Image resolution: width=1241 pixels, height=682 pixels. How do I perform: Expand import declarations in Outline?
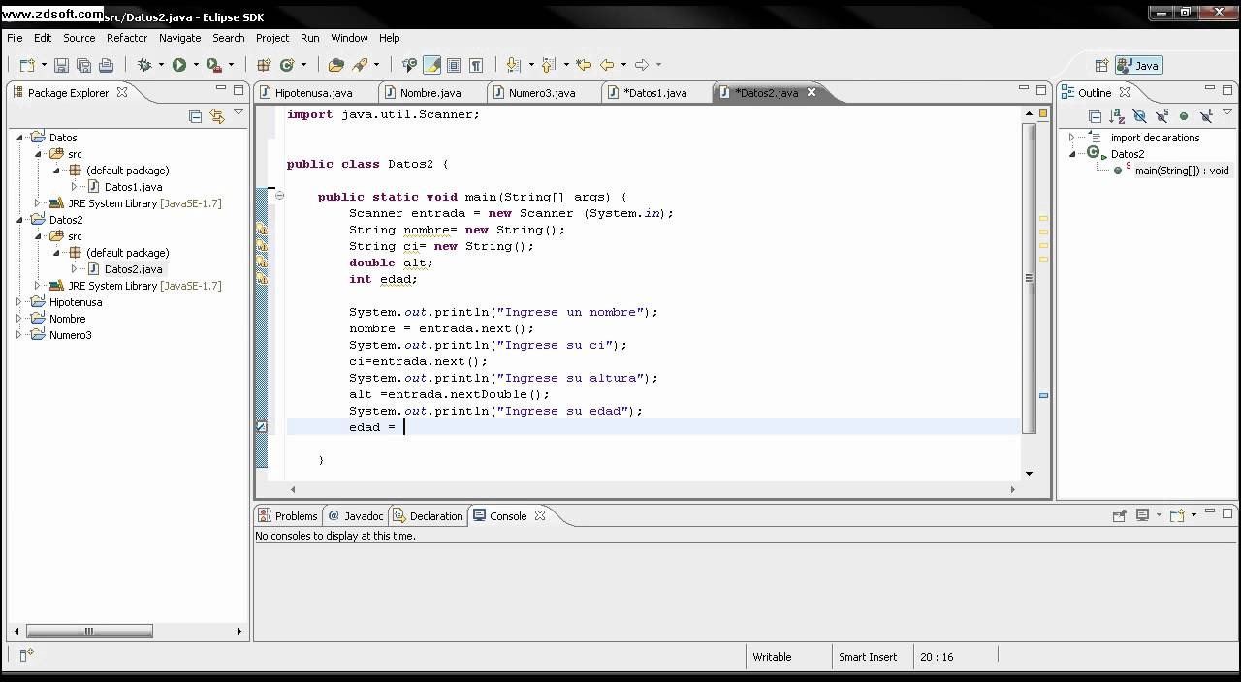click(x=1072, y=138)
